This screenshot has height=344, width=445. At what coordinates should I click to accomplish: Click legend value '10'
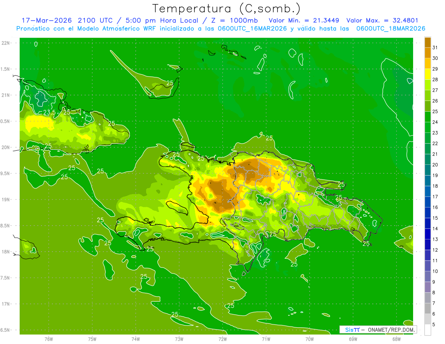click(435, 271)
